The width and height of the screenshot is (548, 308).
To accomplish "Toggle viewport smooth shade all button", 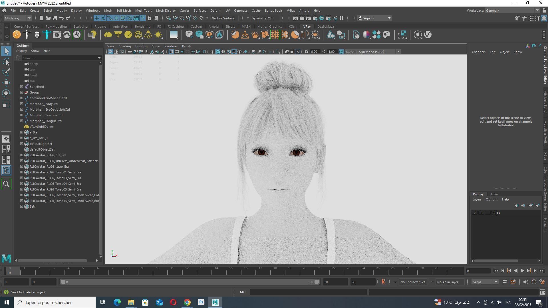I will click(218, 52).
